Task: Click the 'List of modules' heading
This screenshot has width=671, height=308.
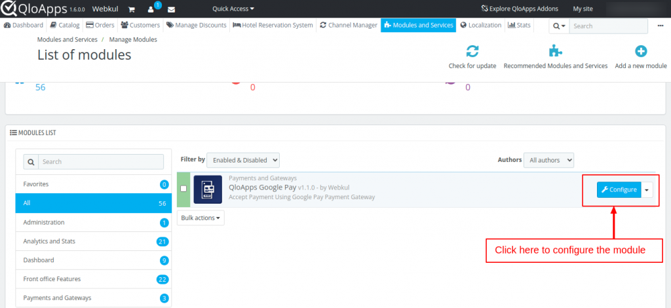Action: tap(85, 55)
